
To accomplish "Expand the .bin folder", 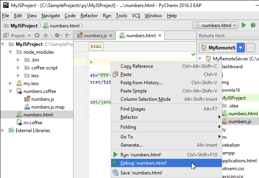I will pyautogui.click(x=18, y=60).
